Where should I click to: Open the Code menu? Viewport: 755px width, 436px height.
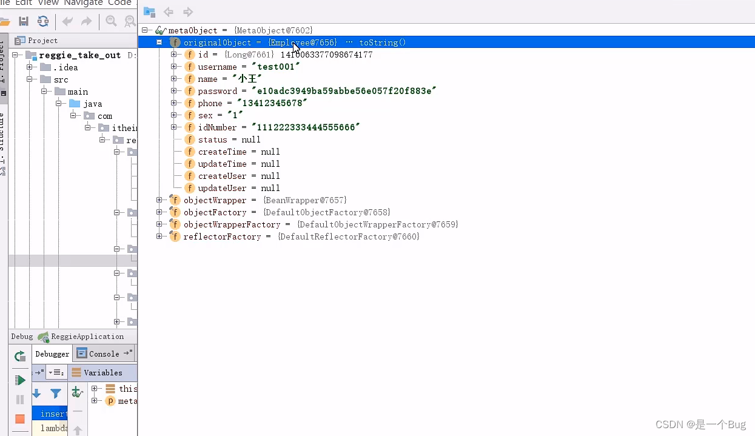tap(119, 3)
